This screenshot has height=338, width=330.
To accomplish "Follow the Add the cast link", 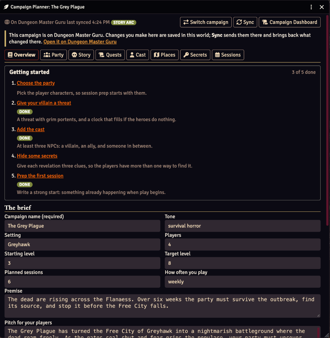I will 31,129.
